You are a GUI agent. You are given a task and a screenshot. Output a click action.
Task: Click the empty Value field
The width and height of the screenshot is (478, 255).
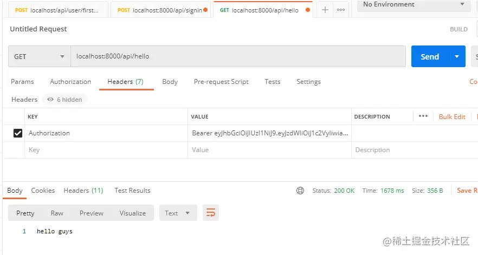(x=269, y=150)
